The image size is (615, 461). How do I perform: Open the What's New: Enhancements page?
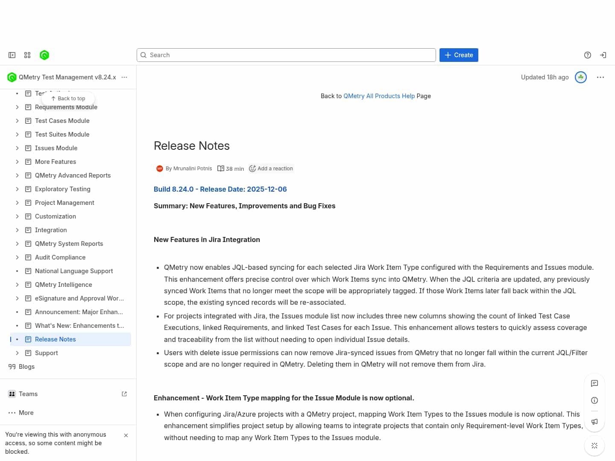(79, 326)
